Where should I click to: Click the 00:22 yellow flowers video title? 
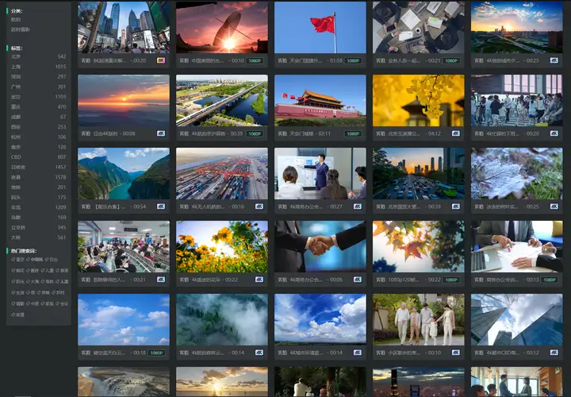point(207,279)
